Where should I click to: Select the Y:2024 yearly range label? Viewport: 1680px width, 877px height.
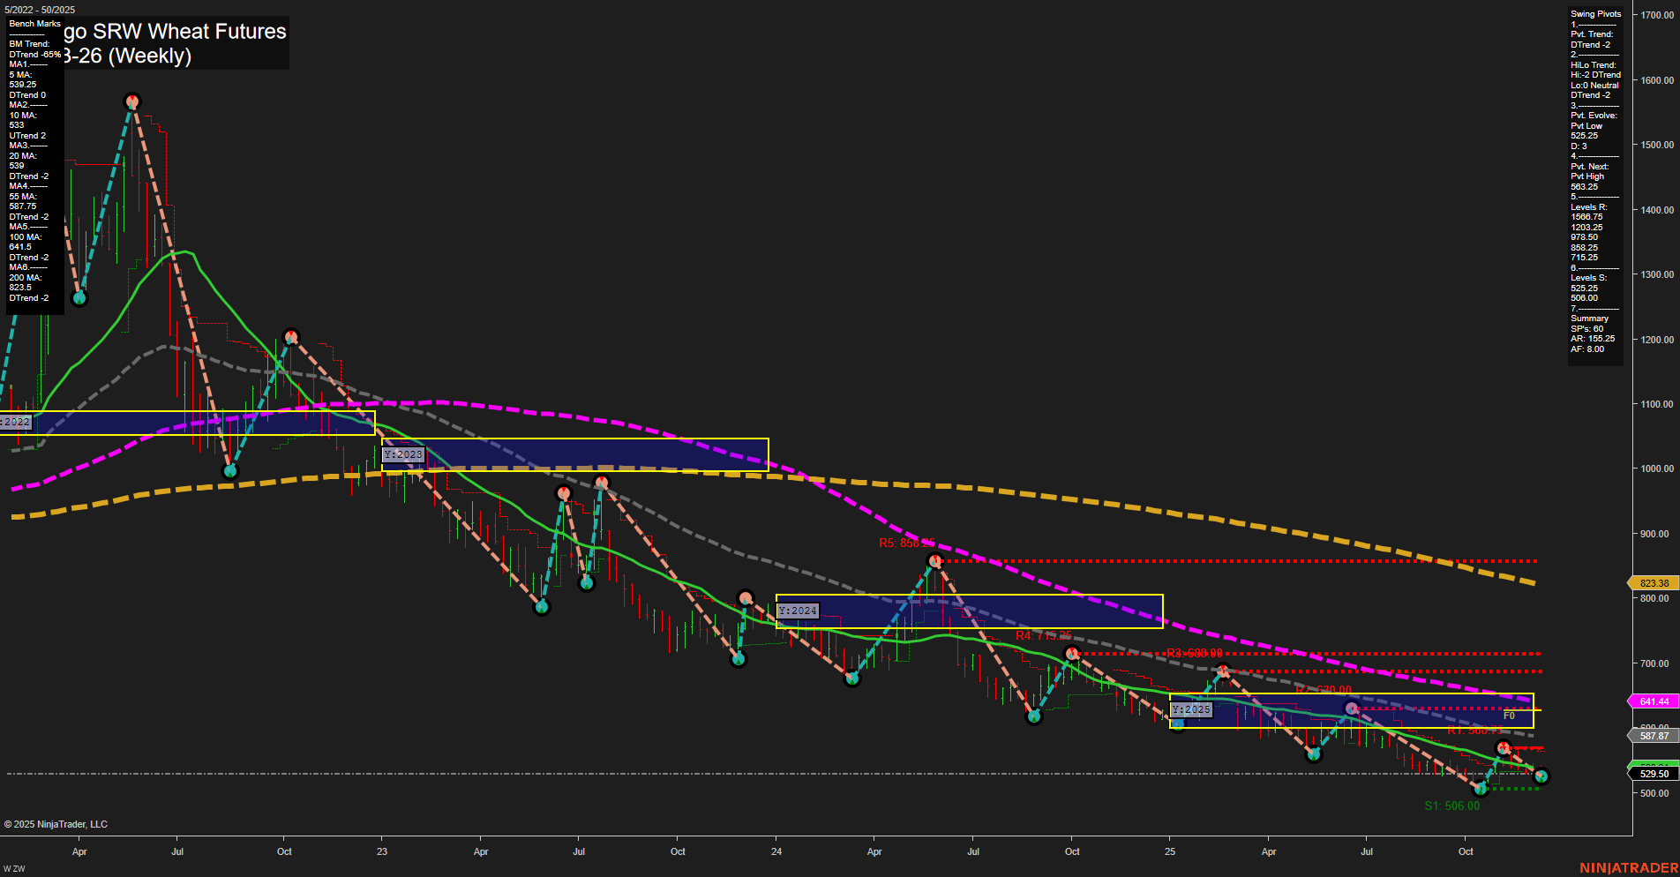pos(798,610)
